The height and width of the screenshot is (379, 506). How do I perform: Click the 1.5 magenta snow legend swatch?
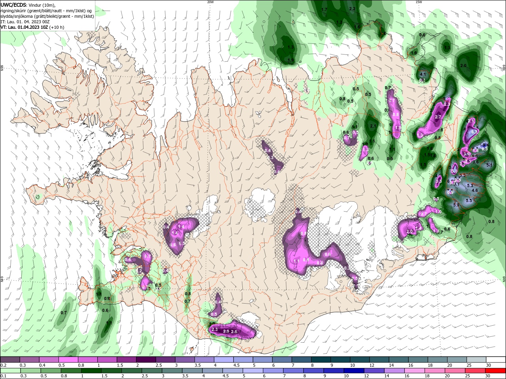pos(126,360)
